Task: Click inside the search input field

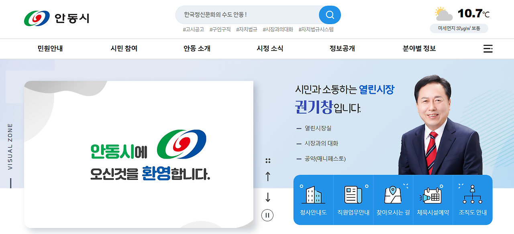Action: (x=241, y=14)
